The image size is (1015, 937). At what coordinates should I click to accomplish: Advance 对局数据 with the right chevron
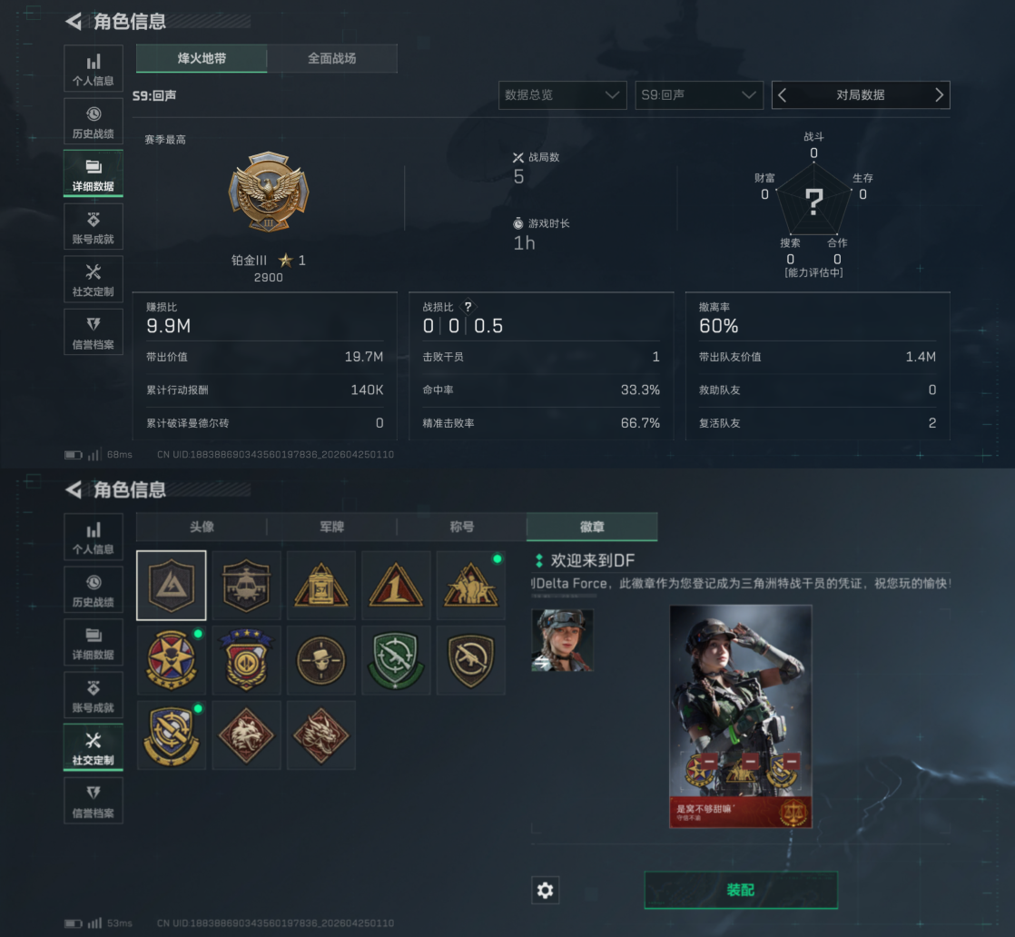click(x=940, y=95)
